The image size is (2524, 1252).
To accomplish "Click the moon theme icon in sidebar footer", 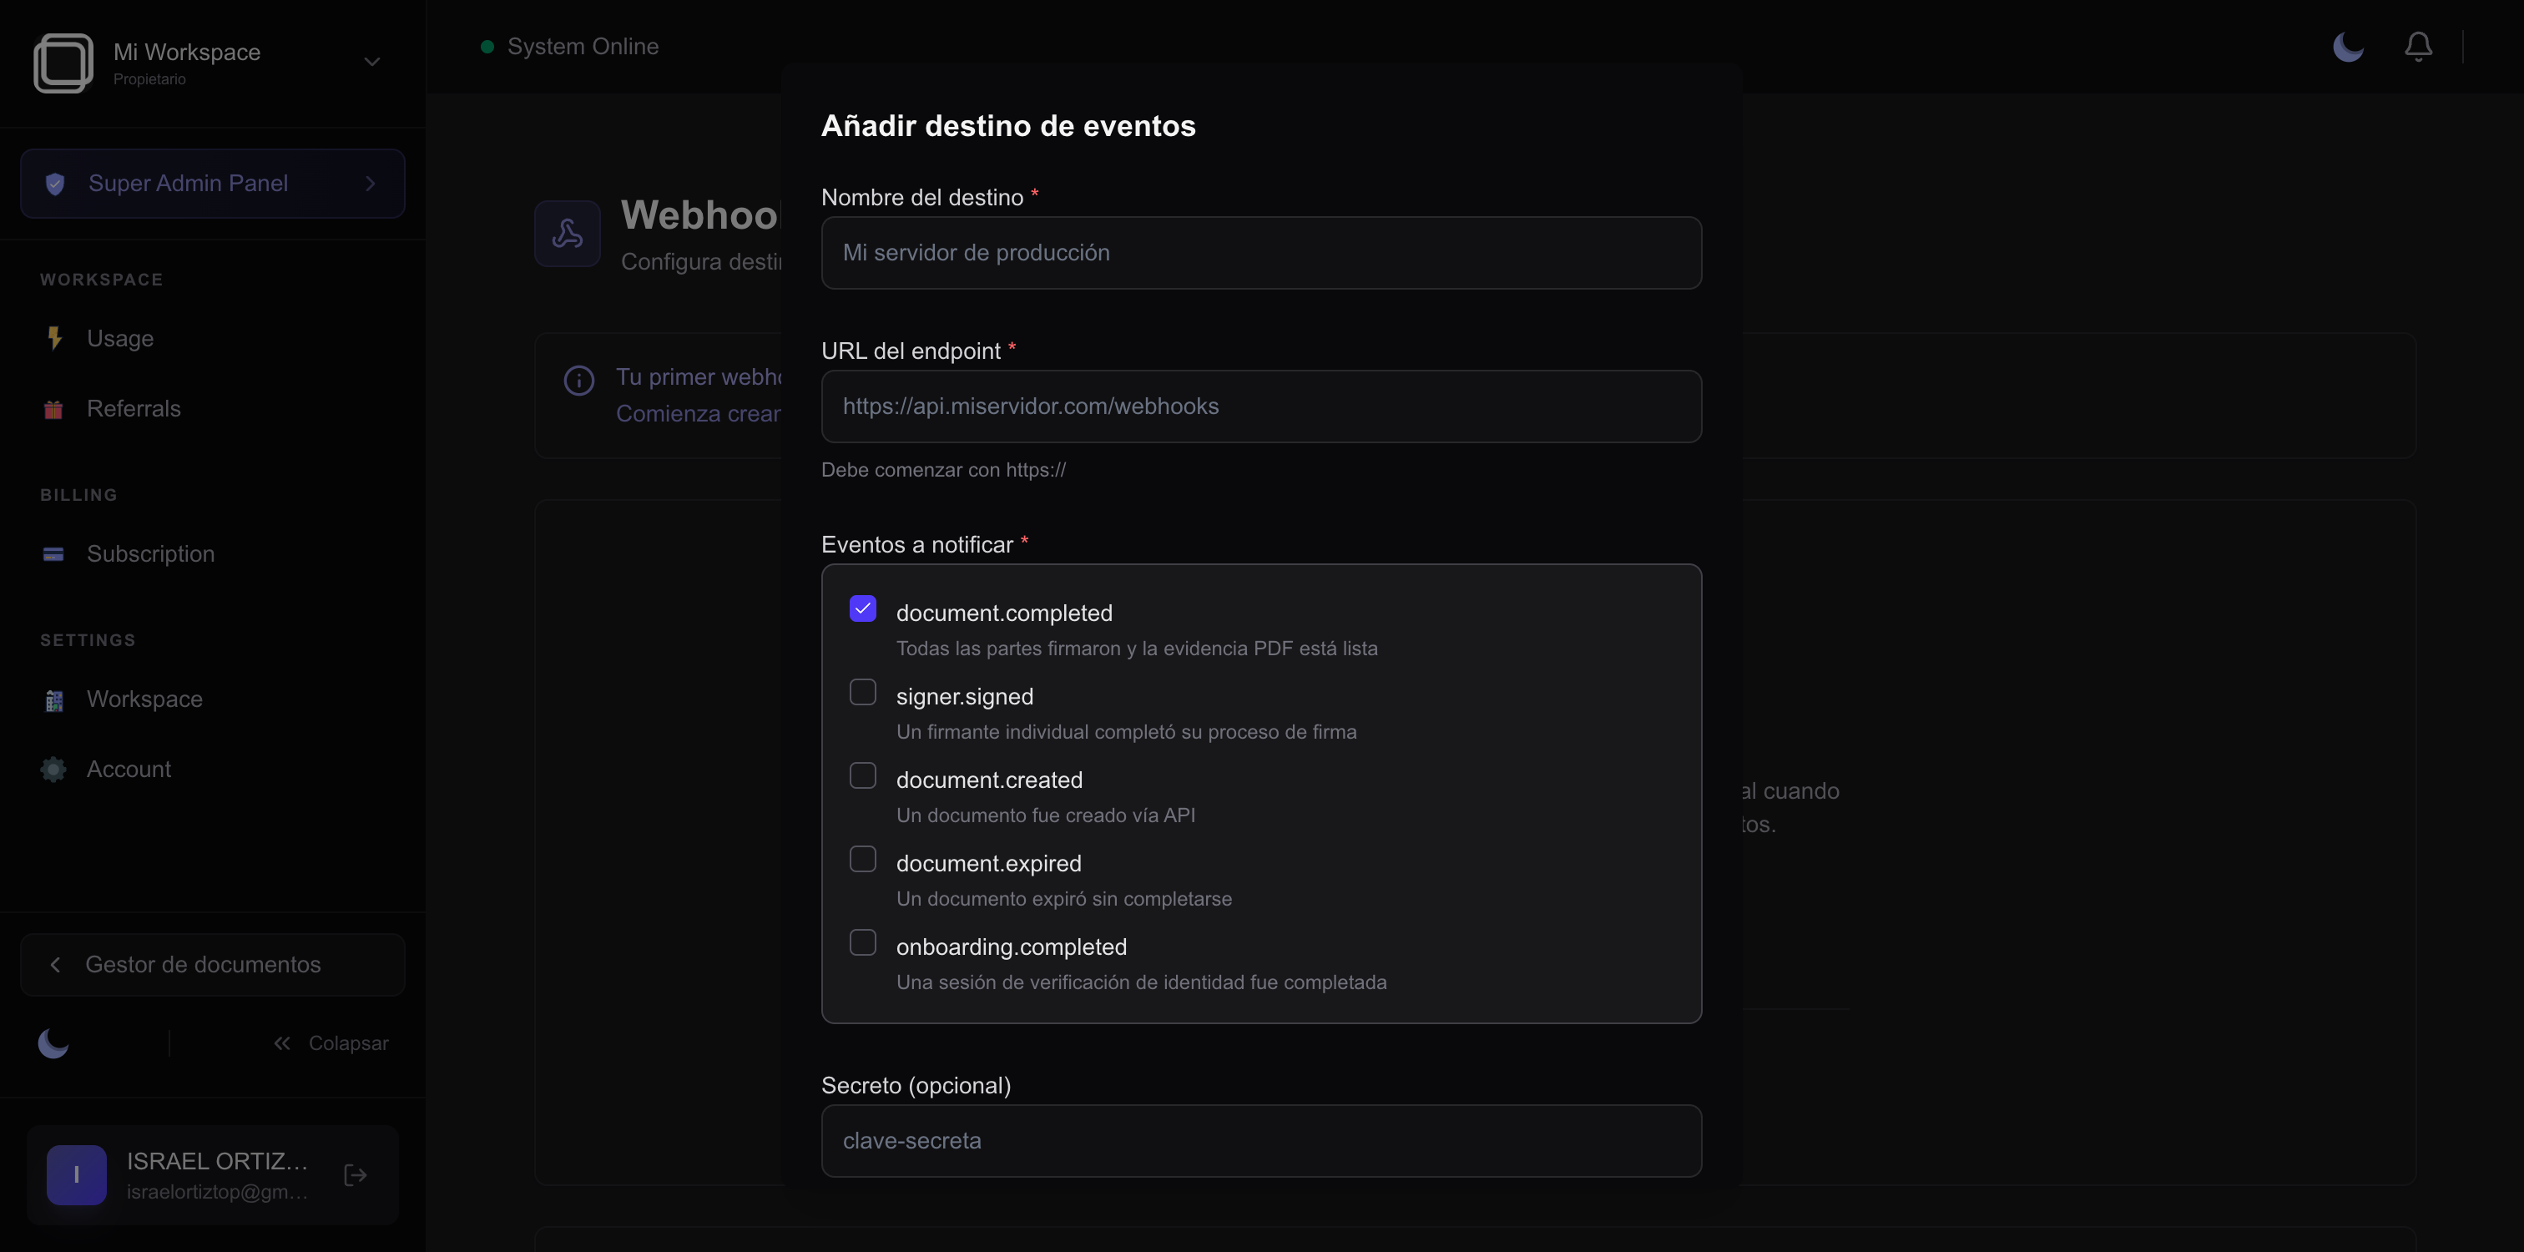I will click(x=53, y=1043).
